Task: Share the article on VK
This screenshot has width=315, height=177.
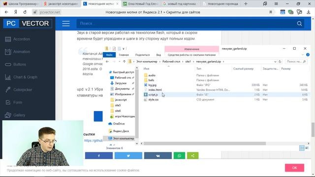Action: pos(158,155)
